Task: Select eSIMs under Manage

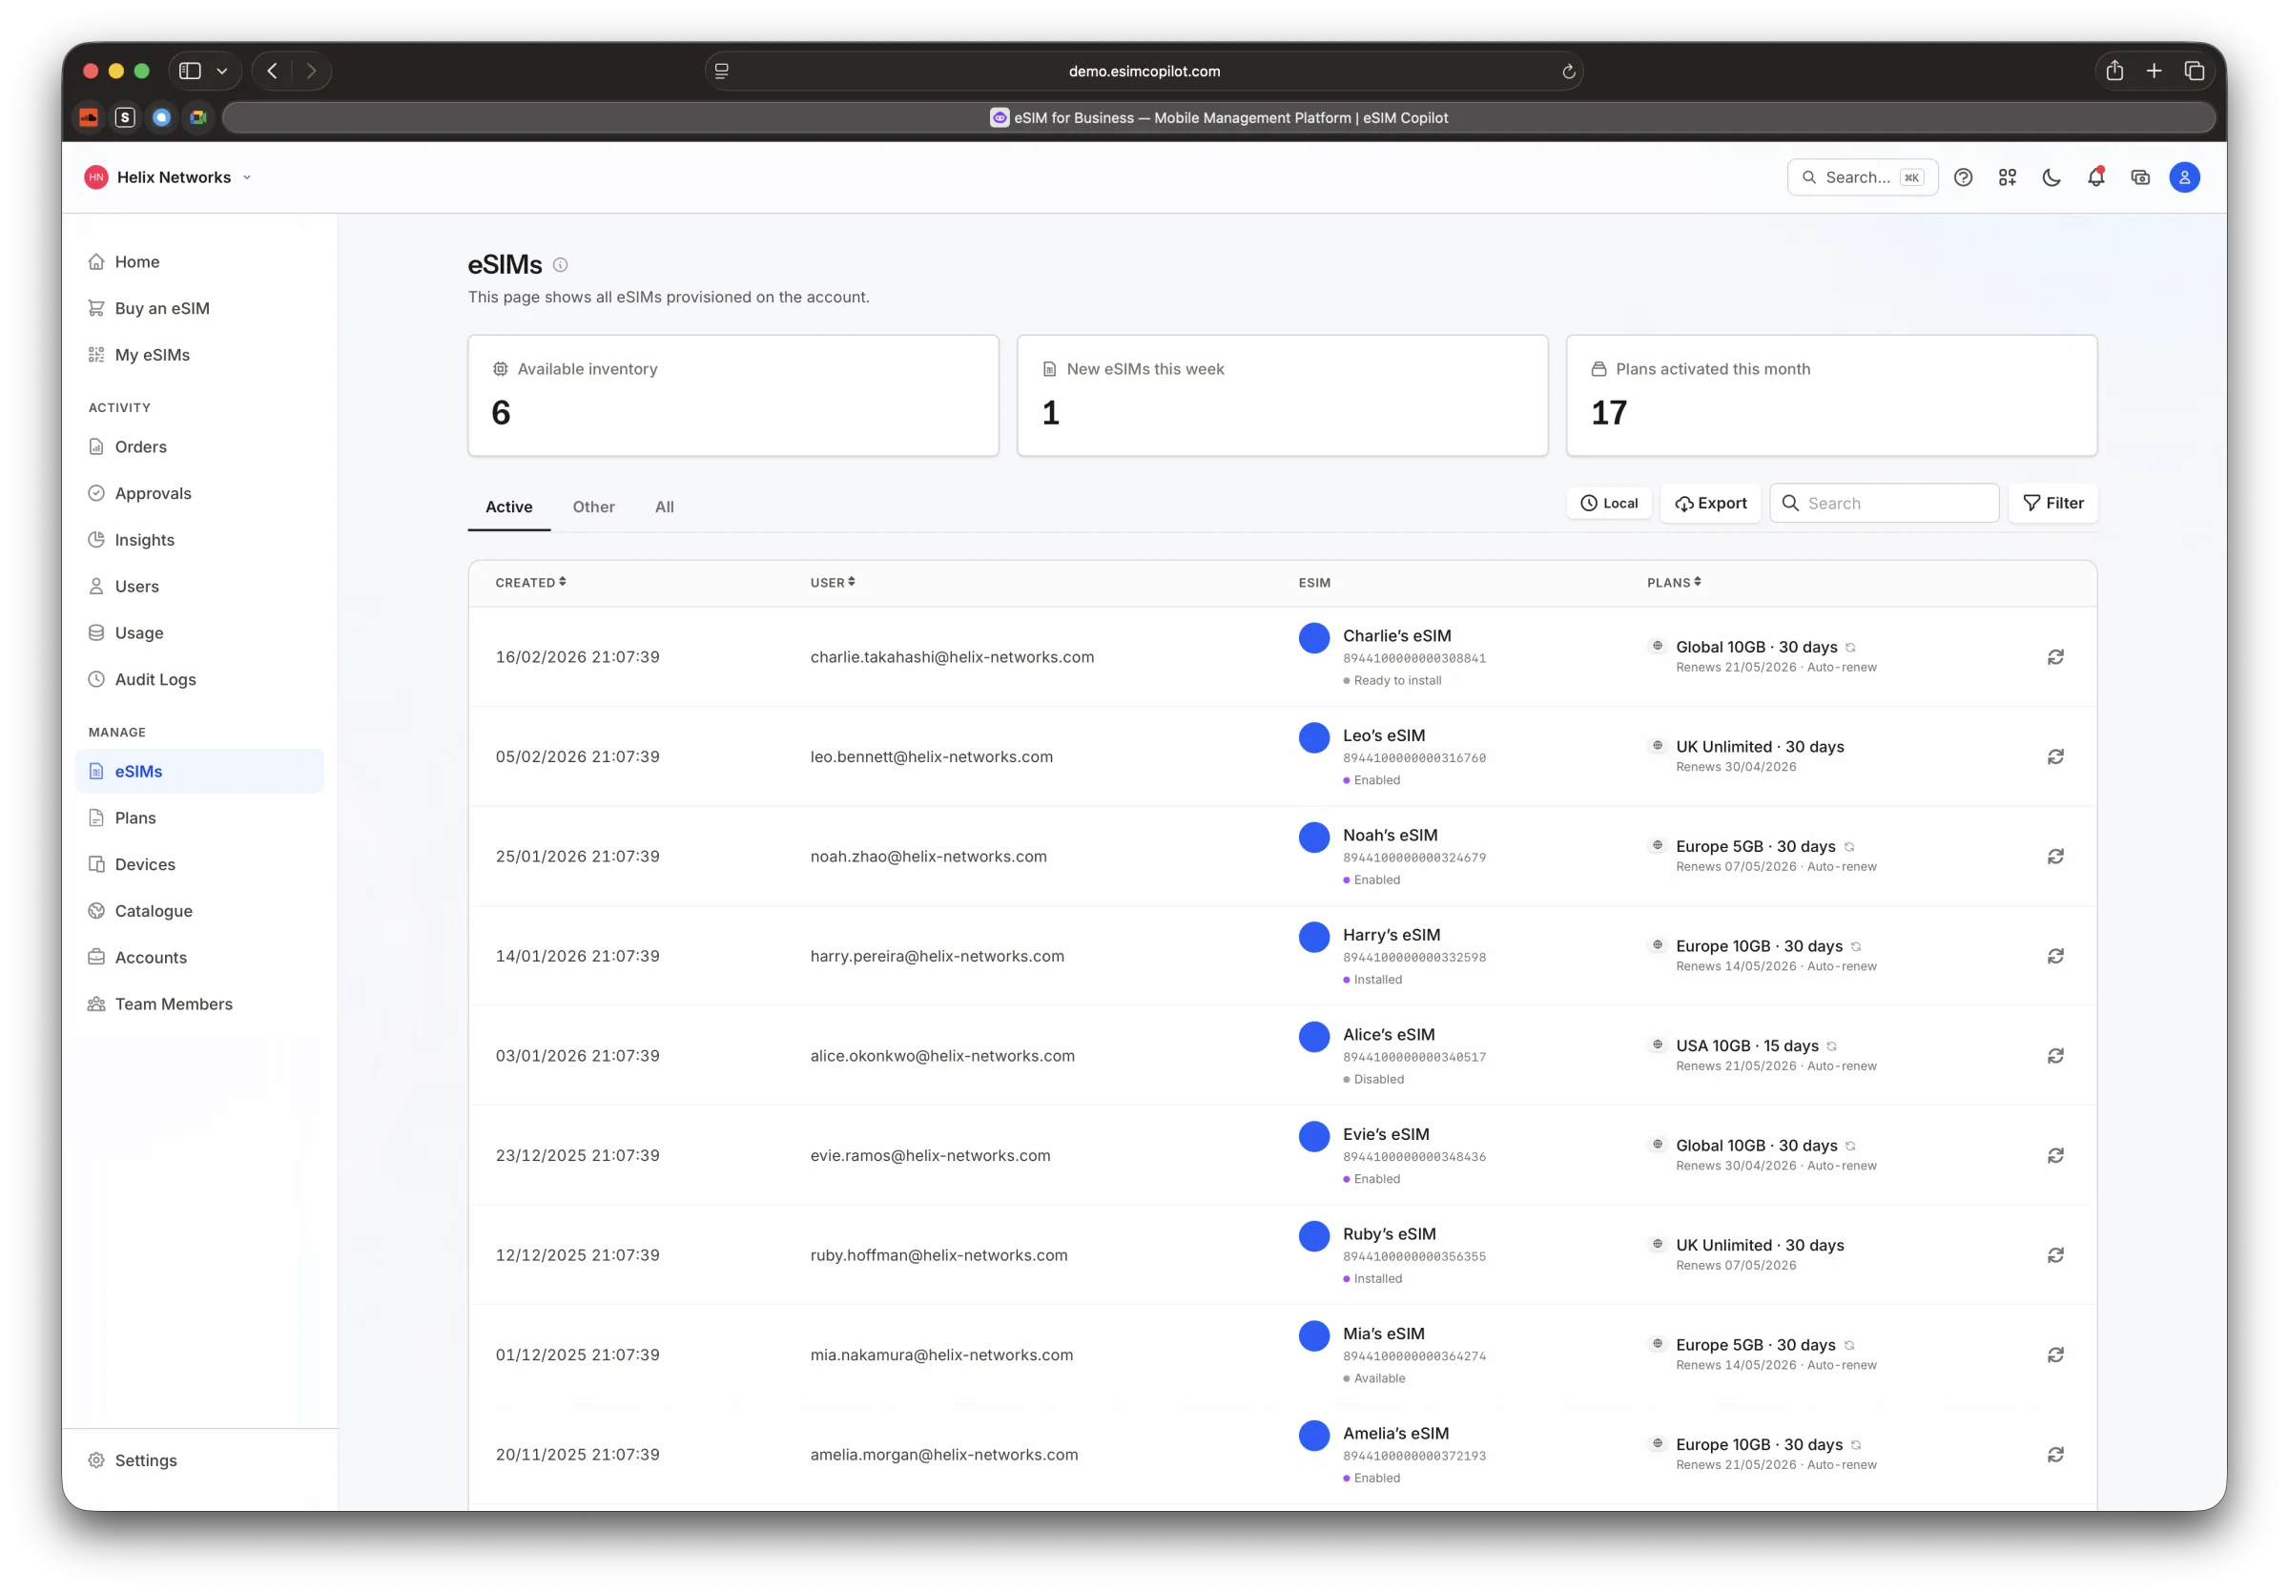Action: (199, 772)
